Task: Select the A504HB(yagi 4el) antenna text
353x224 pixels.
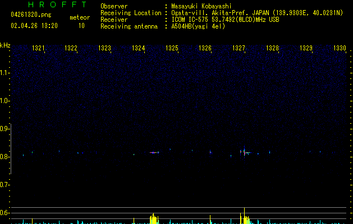Action: pos(198,26)
